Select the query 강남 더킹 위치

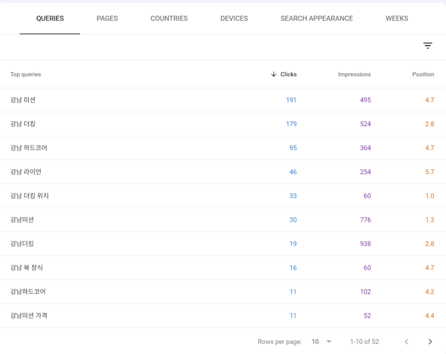30,195
